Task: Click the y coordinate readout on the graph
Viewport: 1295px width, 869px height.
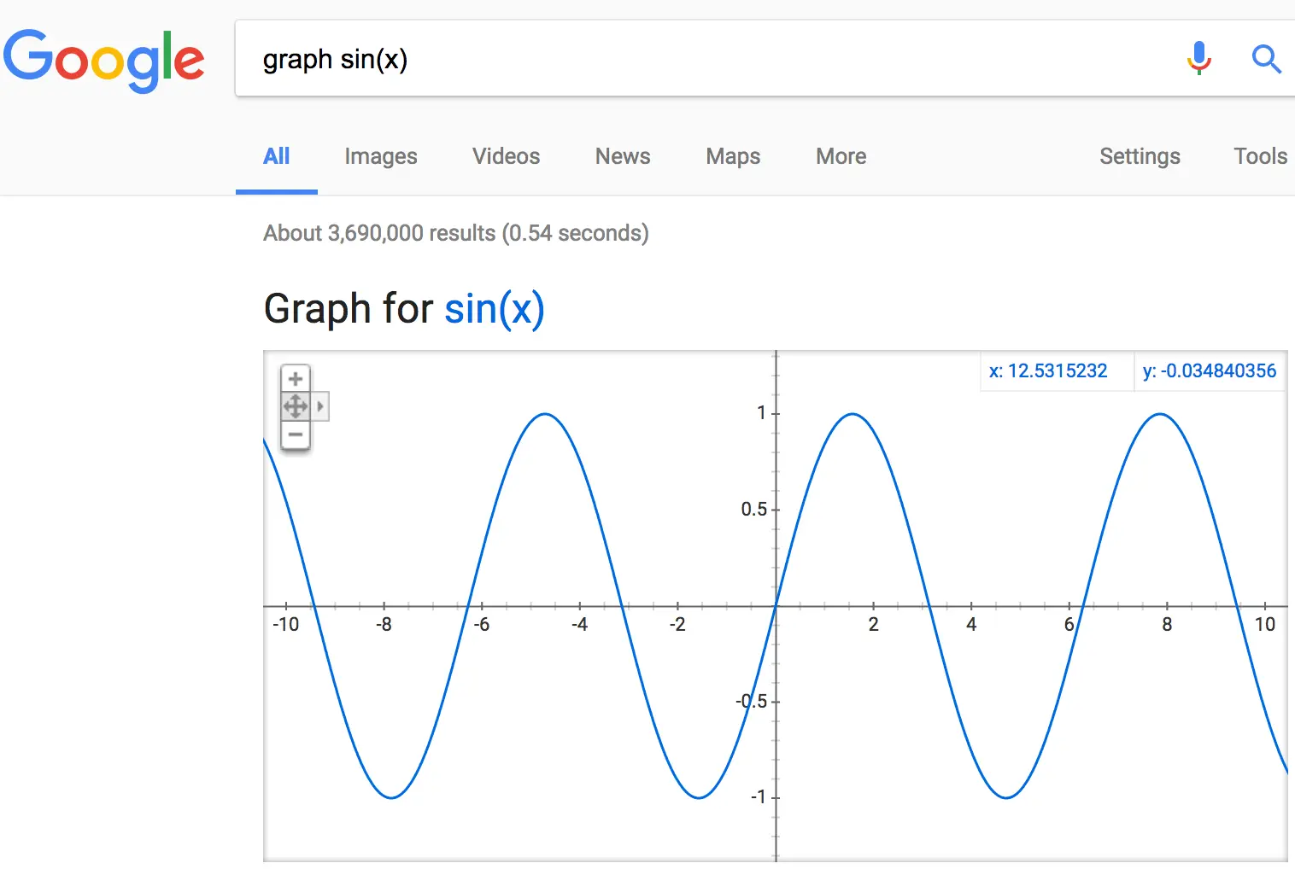Action: 1209,371
